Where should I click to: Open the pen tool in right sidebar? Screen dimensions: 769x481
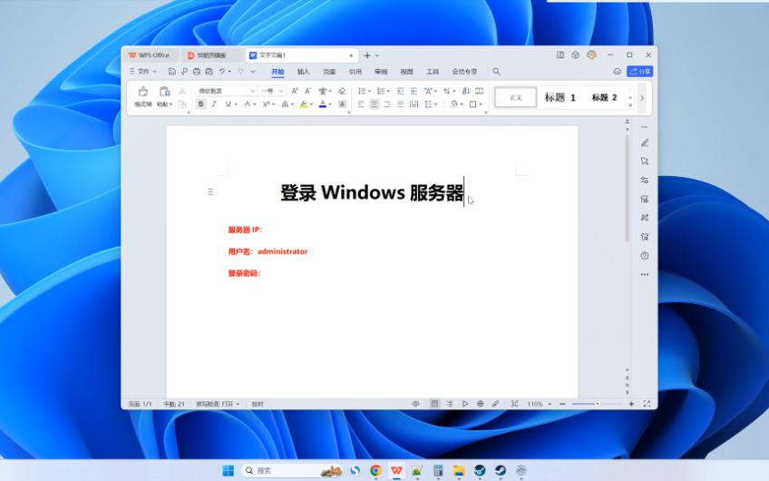pyautogui.click(x=645, y=142)
